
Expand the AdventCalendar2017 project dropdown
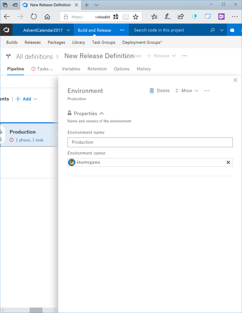coord(68,30)
